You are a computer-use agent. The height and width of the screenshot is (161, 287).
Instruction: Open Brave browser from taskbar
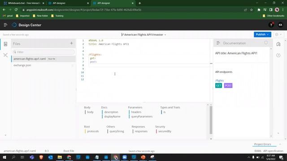(41, 157)
